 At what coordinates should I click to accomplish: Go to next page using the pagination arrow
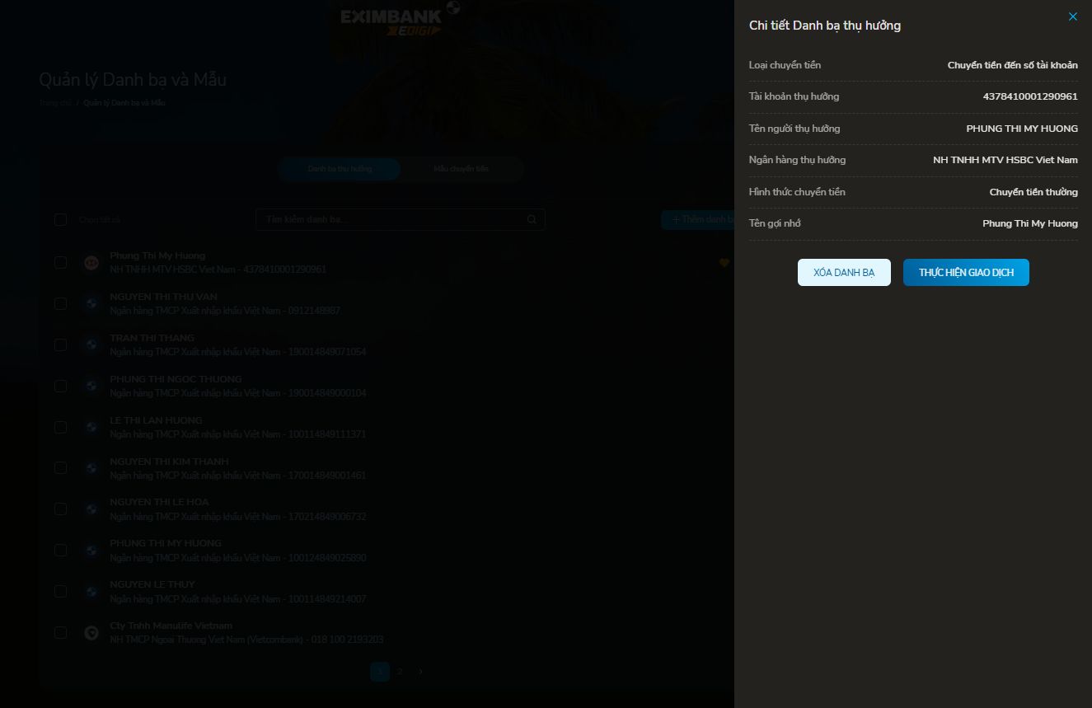(420, 672)
